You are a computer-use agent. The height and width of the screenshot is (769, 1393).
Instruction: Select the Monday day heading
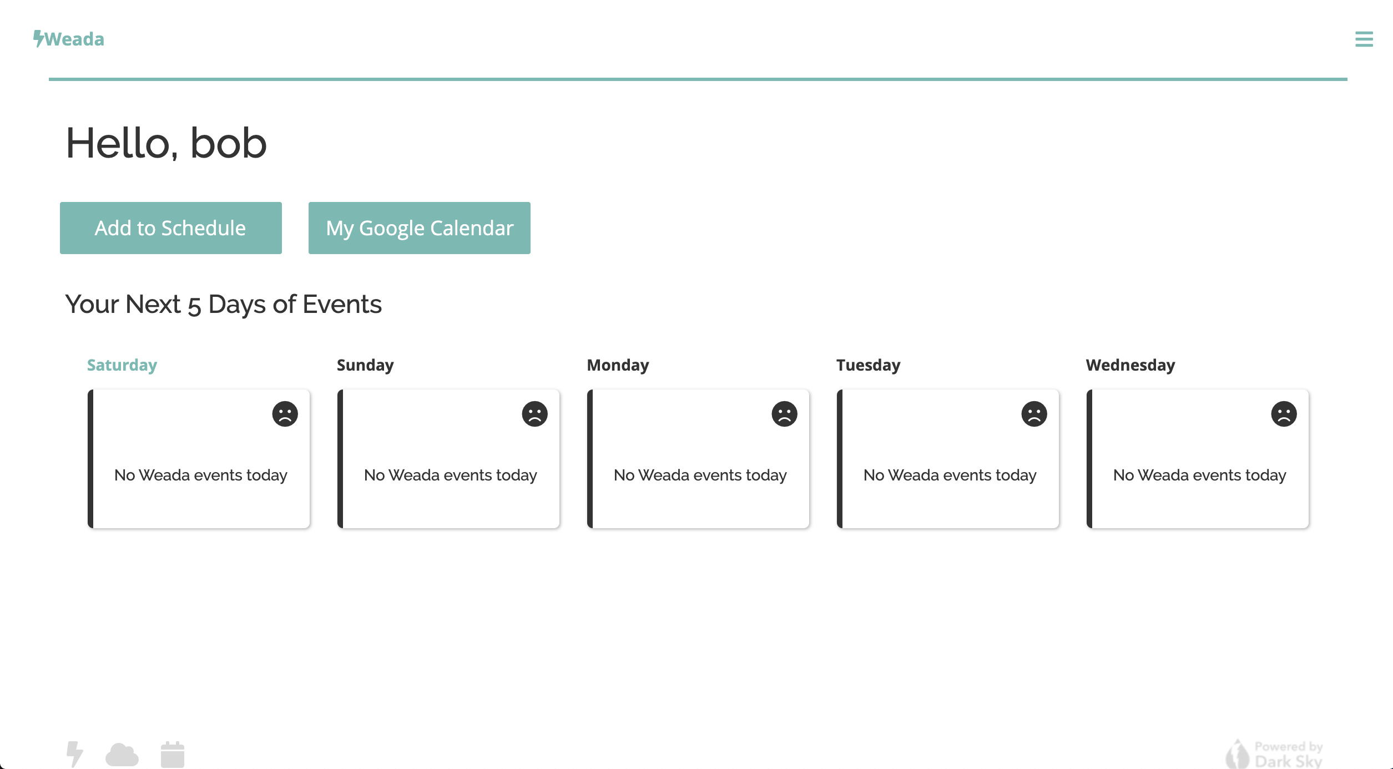click(618, 365)
